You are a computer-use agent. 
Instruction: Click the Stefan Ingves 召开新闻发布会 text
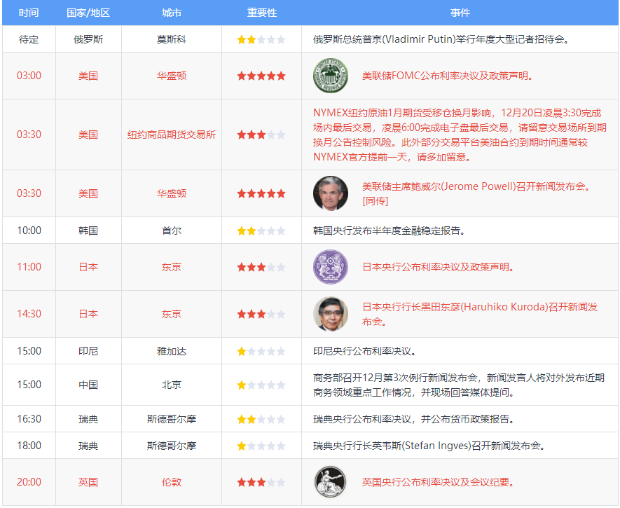coord(429,446)
